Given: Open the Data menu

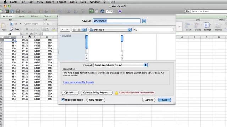Looking at the screenshot, I should (x=83, y=2).
